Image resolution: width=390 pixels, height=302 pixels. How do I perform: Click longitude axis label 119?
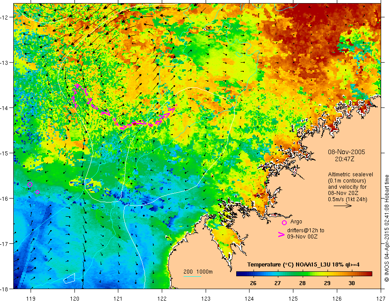click(31, 298)
